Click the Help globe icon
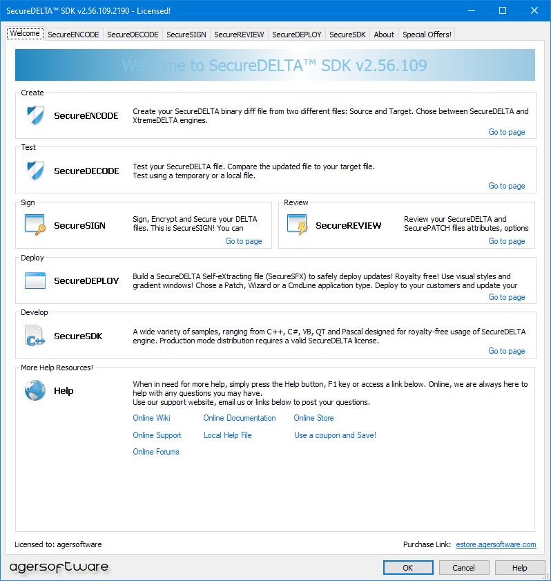This screenshot has width=551, height=581. [35, 390]
